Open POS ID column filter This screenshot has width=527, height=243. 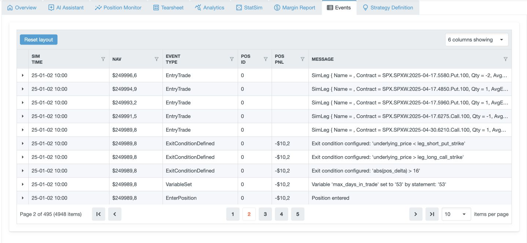265,59
